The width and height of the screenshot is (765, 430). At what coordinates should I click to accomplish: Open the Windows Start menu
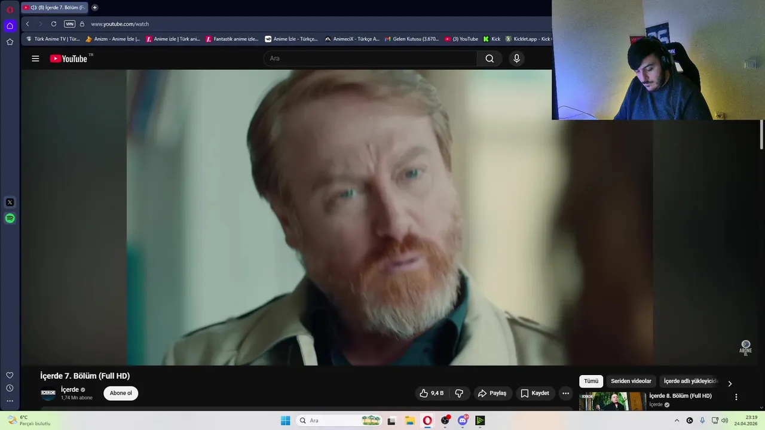286,420
